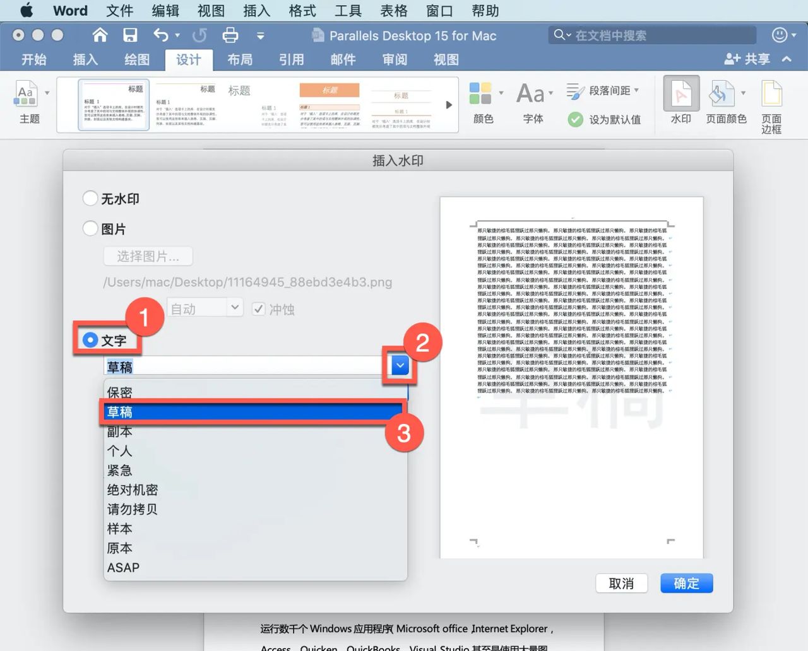Viewport: 808px width, 651px height.
Task: Click the 取消 cancel button
Action: [621, 583]
